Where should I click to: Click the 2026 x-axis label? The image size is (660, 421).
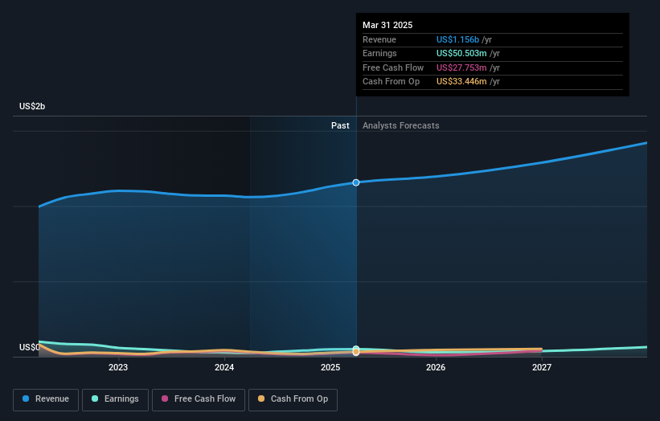[x=436, y=367]
